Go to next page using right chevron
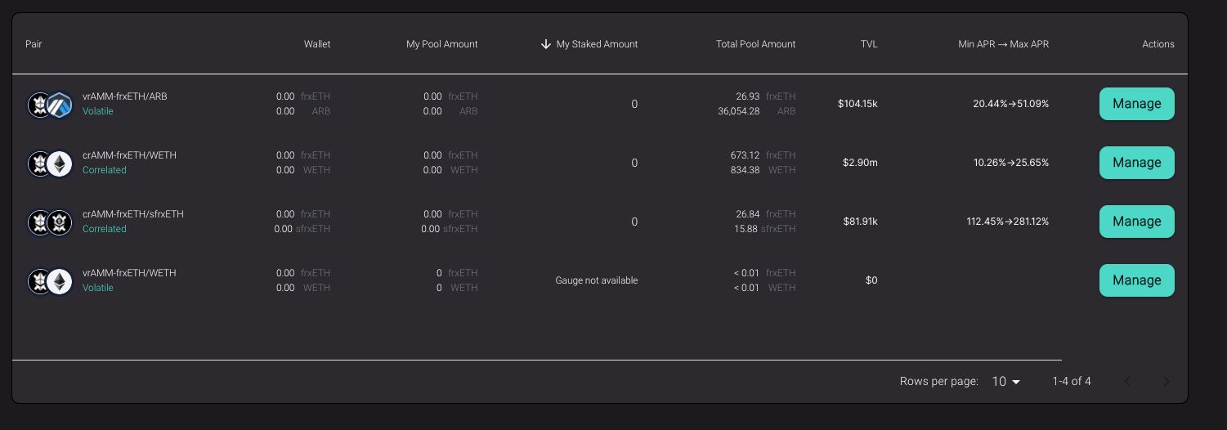This screenshot has width=1227, height=430. pos(1167,382)
